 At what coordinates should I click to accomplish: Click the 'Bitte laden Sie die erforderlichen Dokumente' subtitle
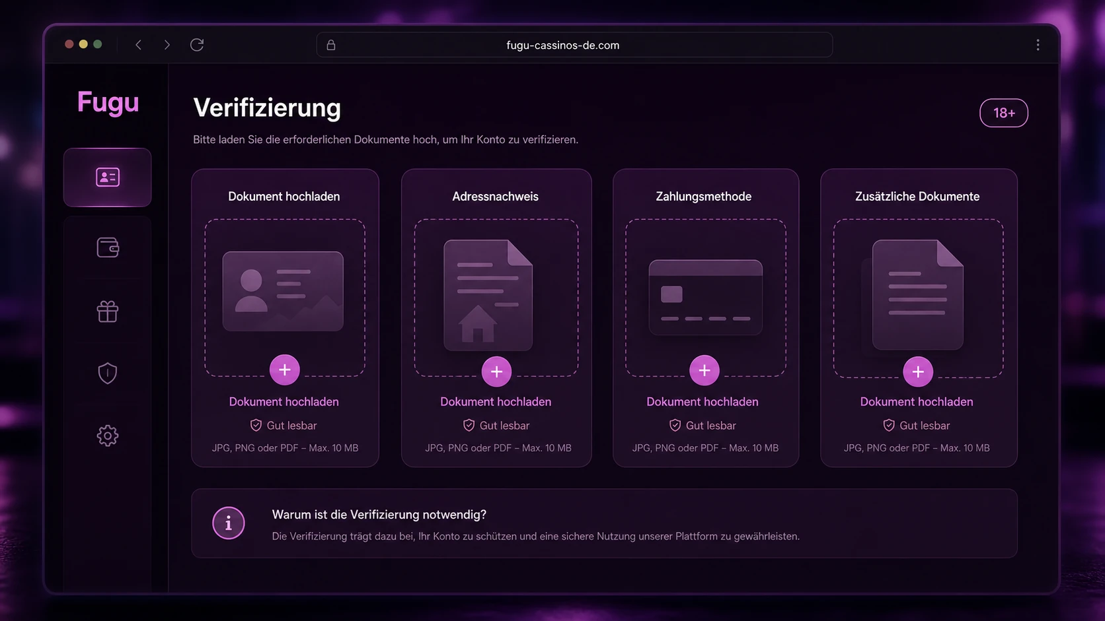pos(385,140)
